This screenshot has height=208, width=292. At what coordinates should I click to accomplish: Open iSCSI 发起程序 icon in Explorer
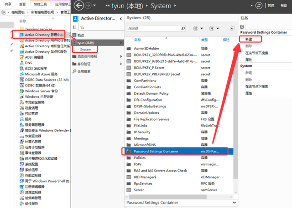point(22,69)
